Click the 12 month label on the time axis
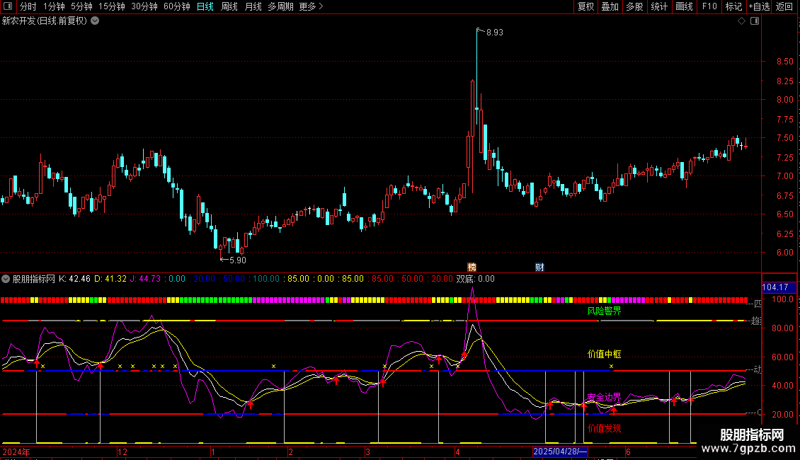The image size is (800, 460). pyautogui.click(x=122, y=452)
